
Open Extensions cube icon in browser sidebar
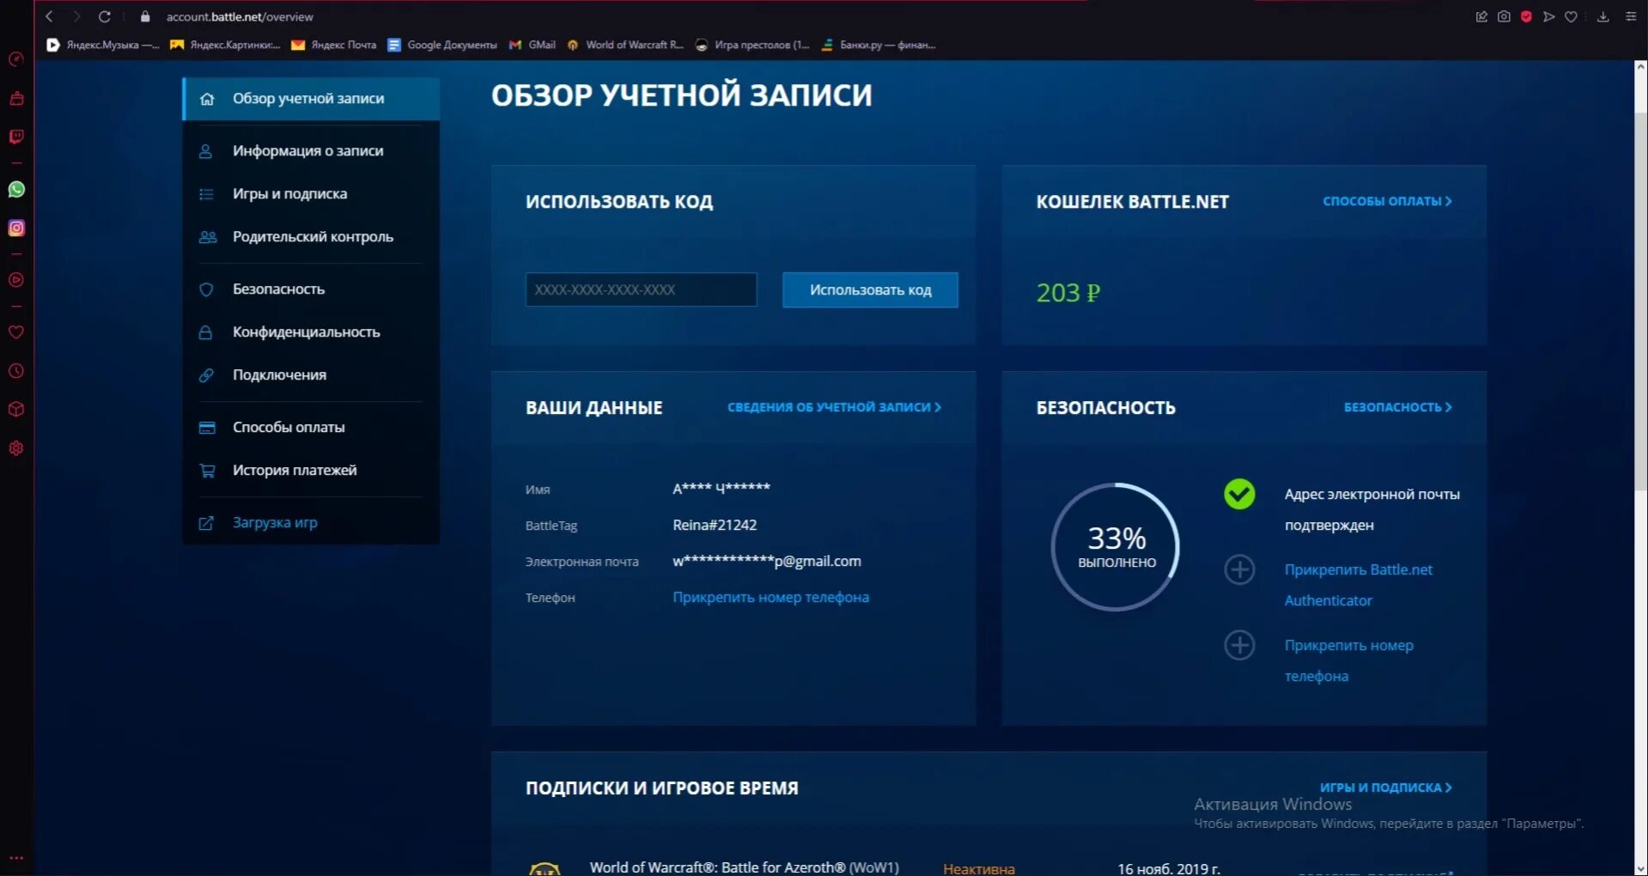coord(16,410)
